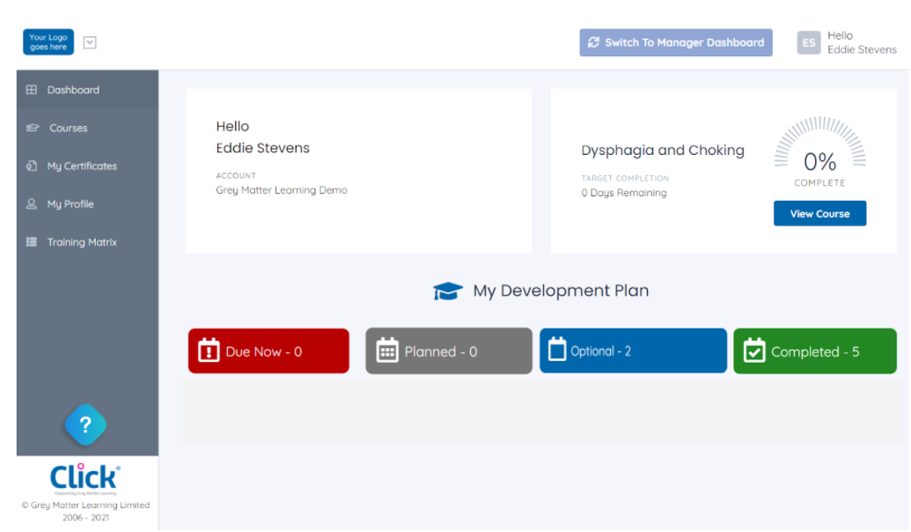Click the alert calendar icon on Due Now
911x532 pixels.
209,351
